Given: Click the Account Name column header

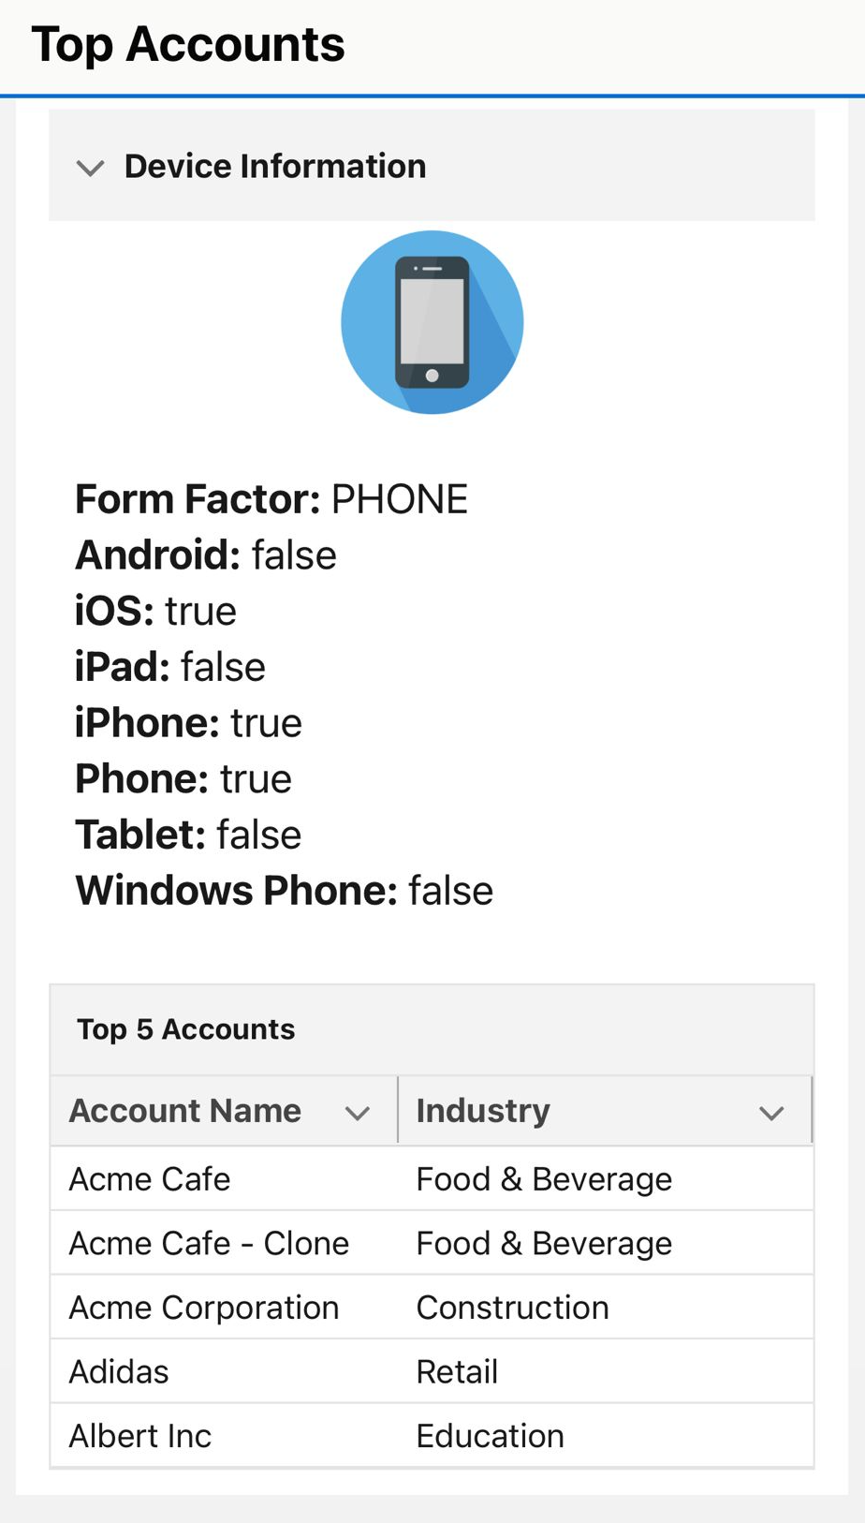Looking at the screenshot, I should [185, 1111].
